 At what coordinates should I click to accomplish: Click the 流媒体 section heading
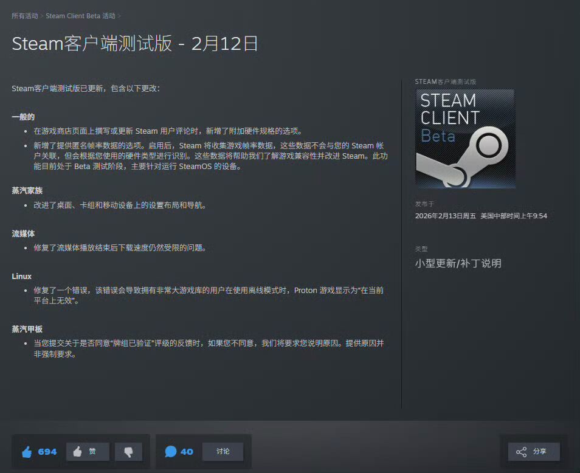23,233
